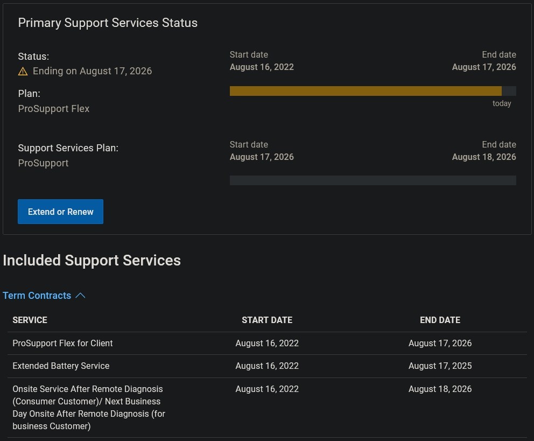Image resolution: width=534 pixels, height=441 pixels.
Task: Select the Onsite Service After Remote Diagnosis row
Action: [x=267, y=408]
